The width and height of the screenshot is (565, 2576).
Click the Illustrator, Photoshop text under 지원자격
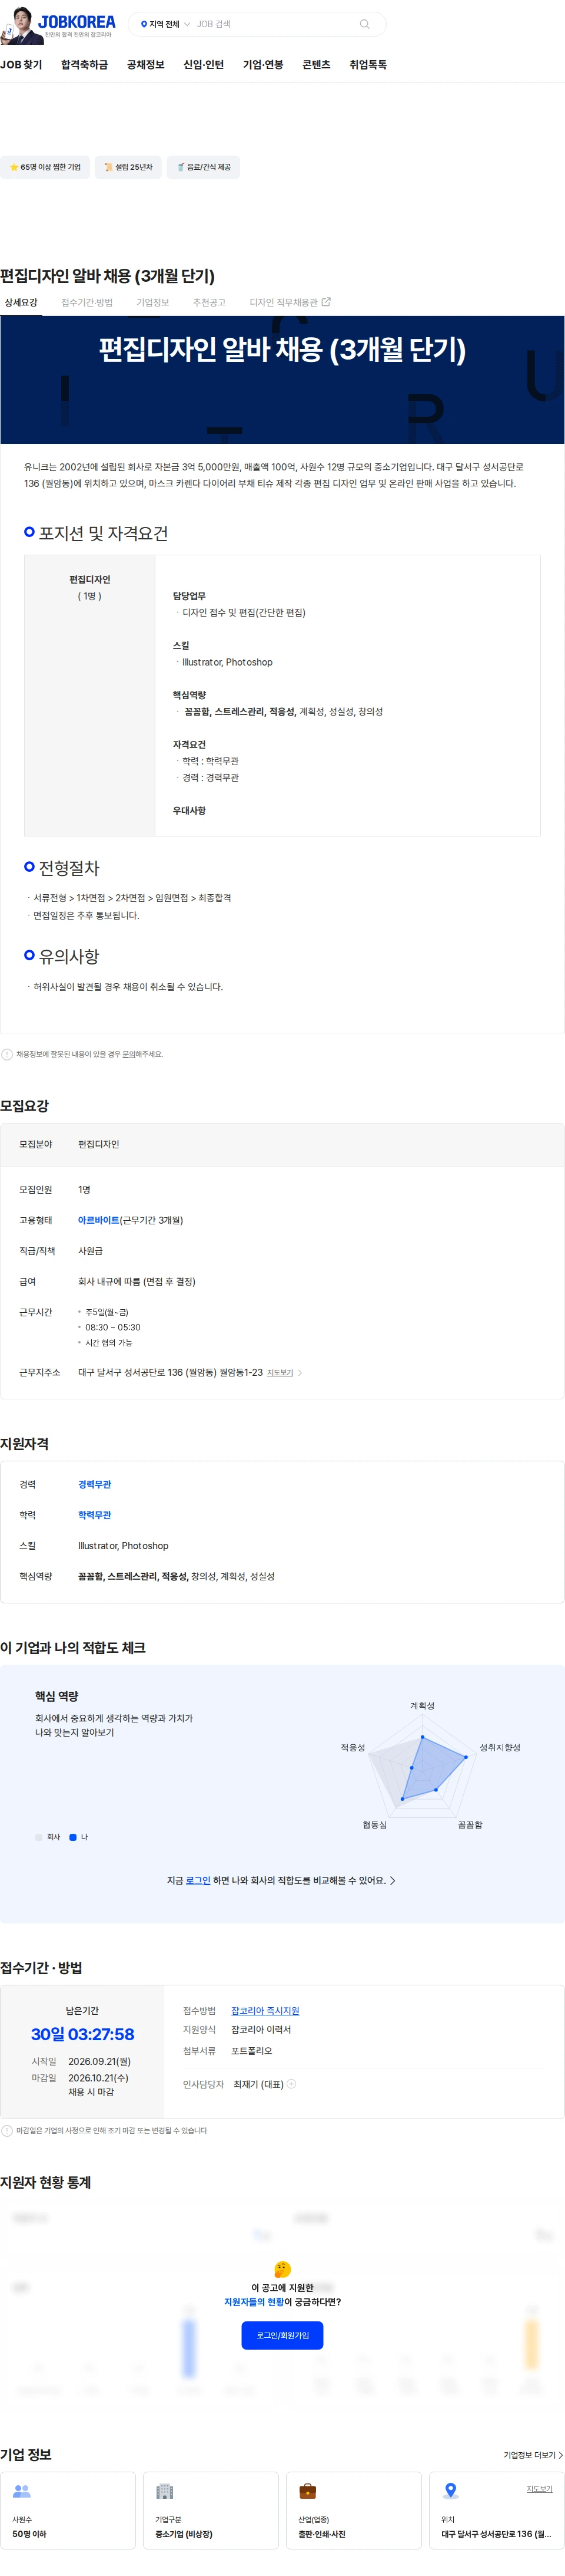coord(123,1546)
